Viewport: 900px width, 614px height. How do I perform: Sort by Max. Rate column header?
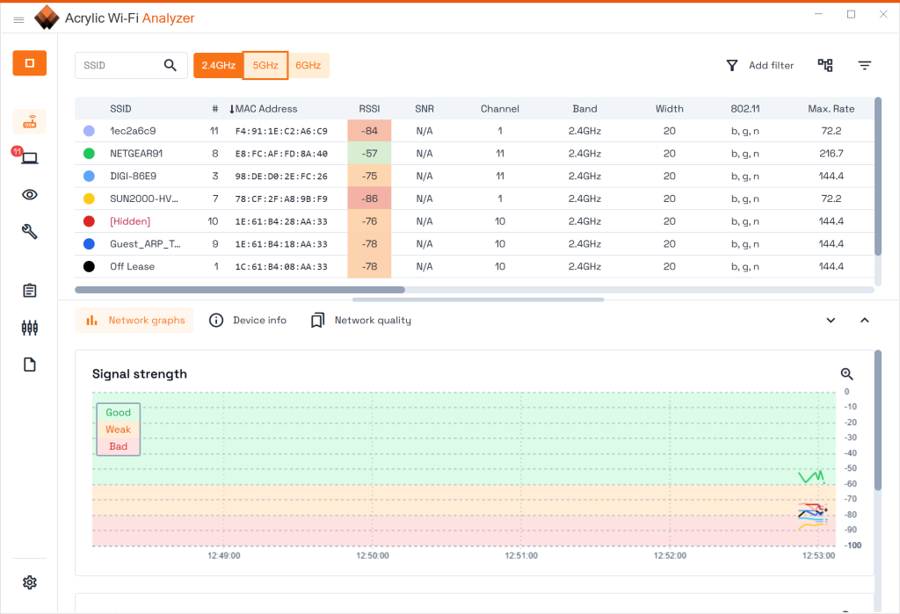(831, 109)
